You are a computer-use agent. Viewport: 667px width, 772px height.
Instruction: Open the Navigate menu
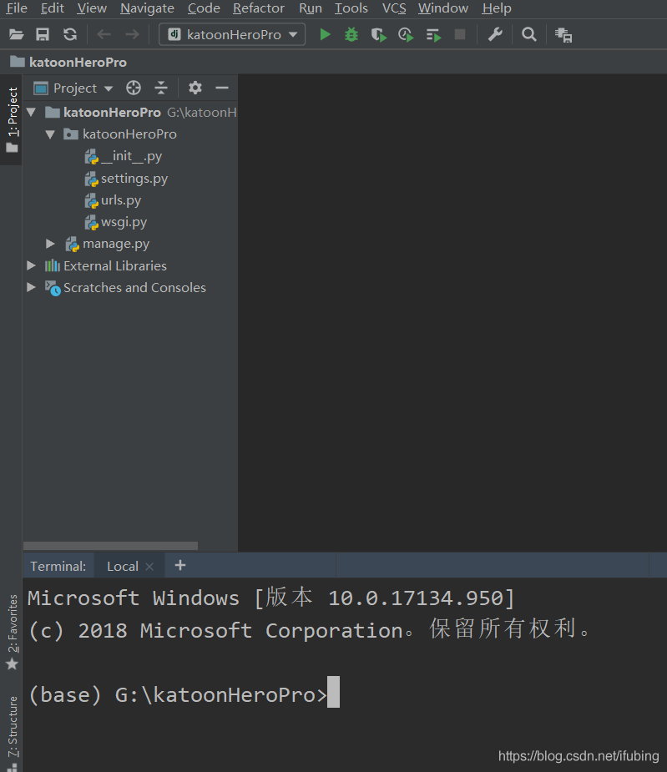147,8
